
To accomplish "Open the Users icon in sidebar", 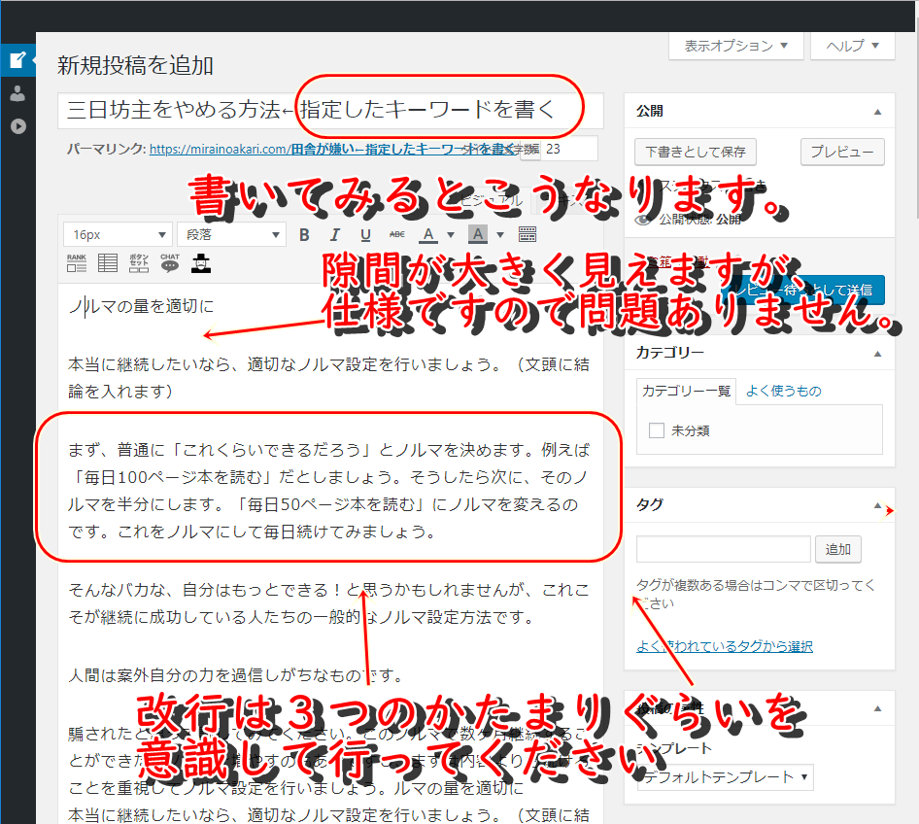I will 17,93.
